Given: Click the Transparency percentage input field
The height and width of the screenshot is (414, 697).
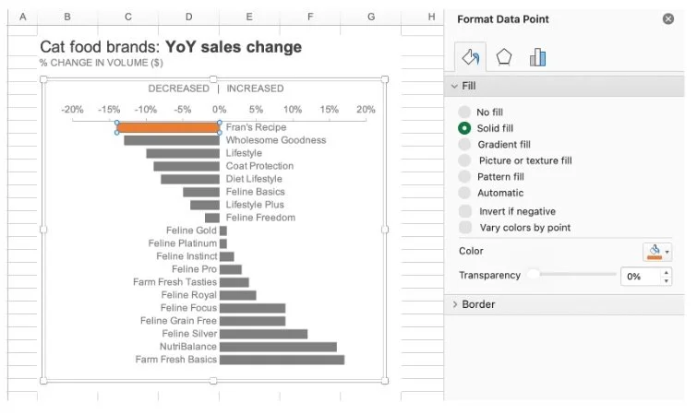Looking at the screenshot, I should pyautogui.click(x=640, y=277).
